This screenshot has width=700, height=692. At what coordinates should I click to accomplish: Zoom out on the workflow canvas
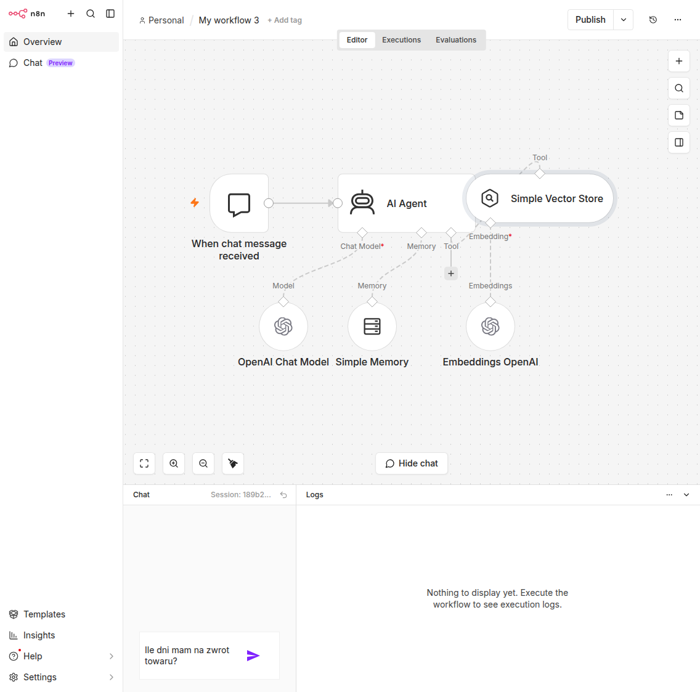(x=203, y=463)
